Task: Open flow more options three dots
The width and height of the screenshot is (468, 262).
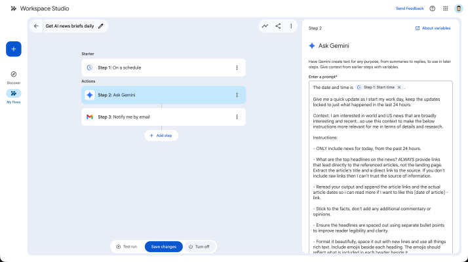Action: coord(291,26)
